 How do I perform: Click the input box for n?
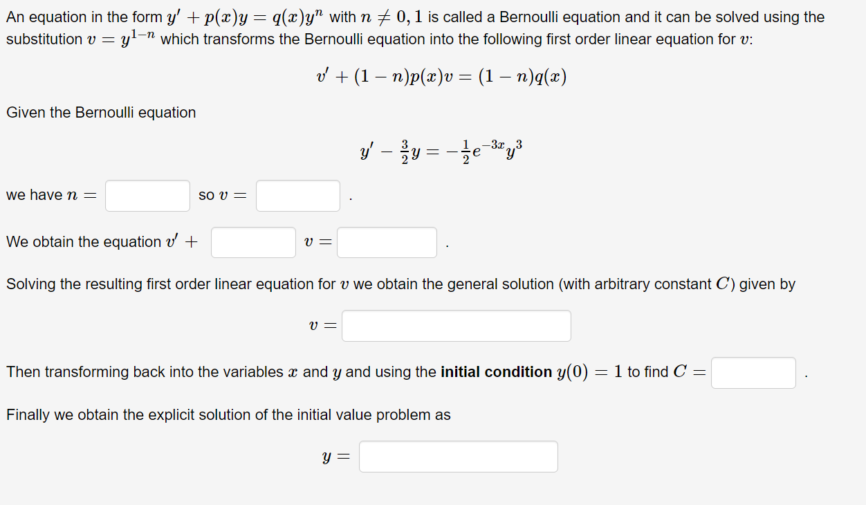pyautogui.click(x=147, y=195)
